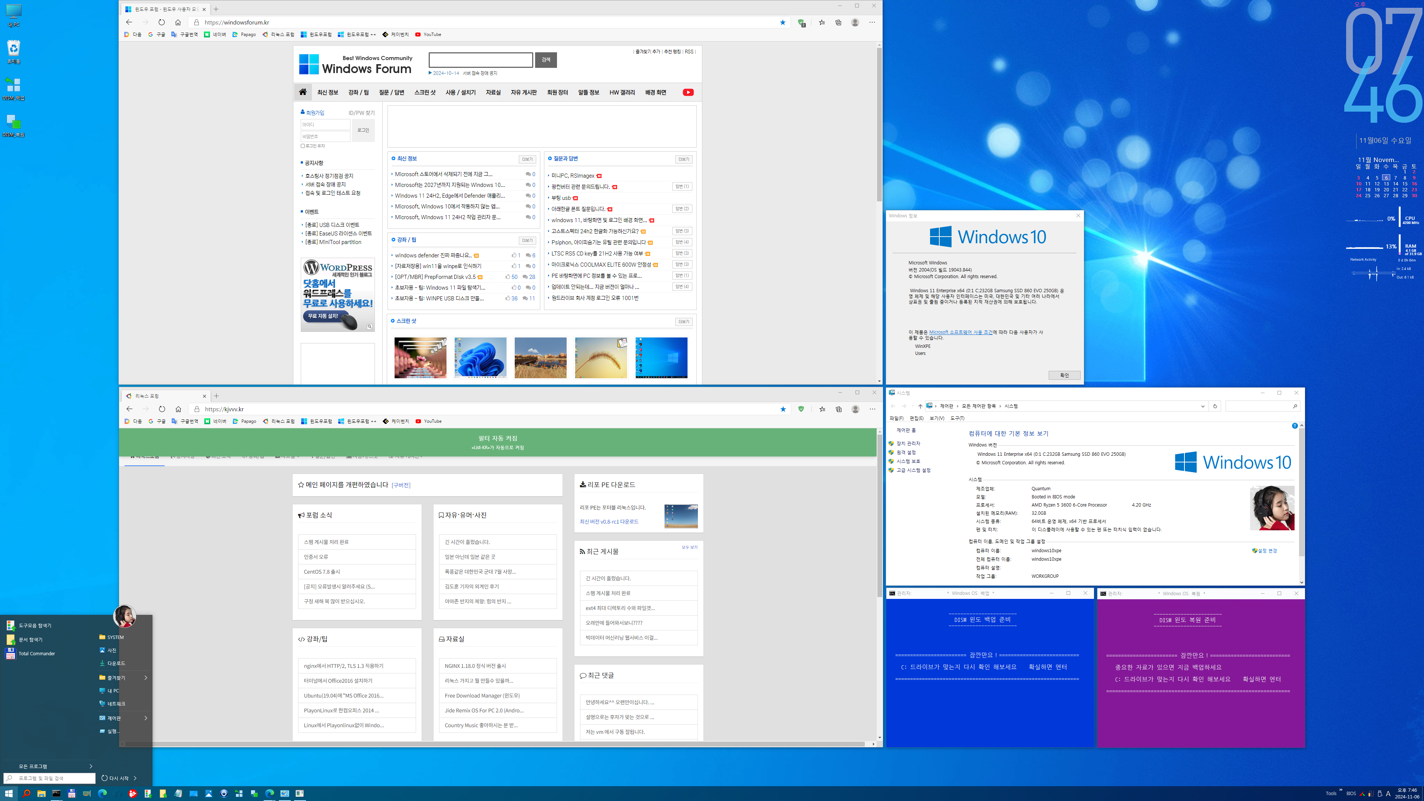Open collections icon in kjvvv.kr browser toolbar

tap(838, 409)
